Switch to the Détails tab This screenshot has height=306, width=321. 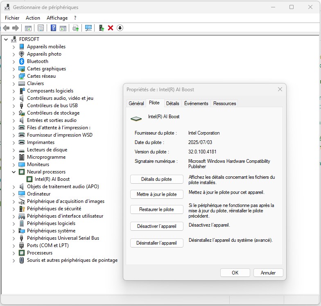[172, 103]
